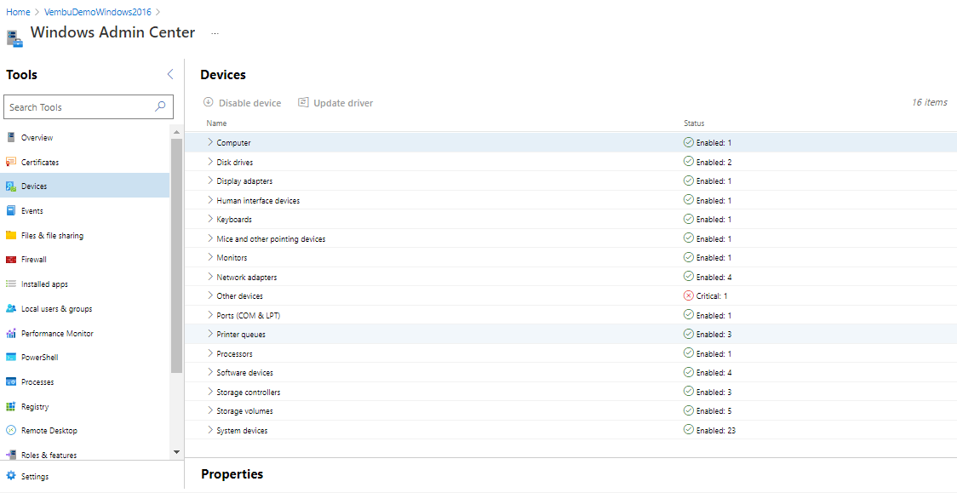Click the 'Critical: 1' status text
This screenshot has width=957, height=493.
712,296
